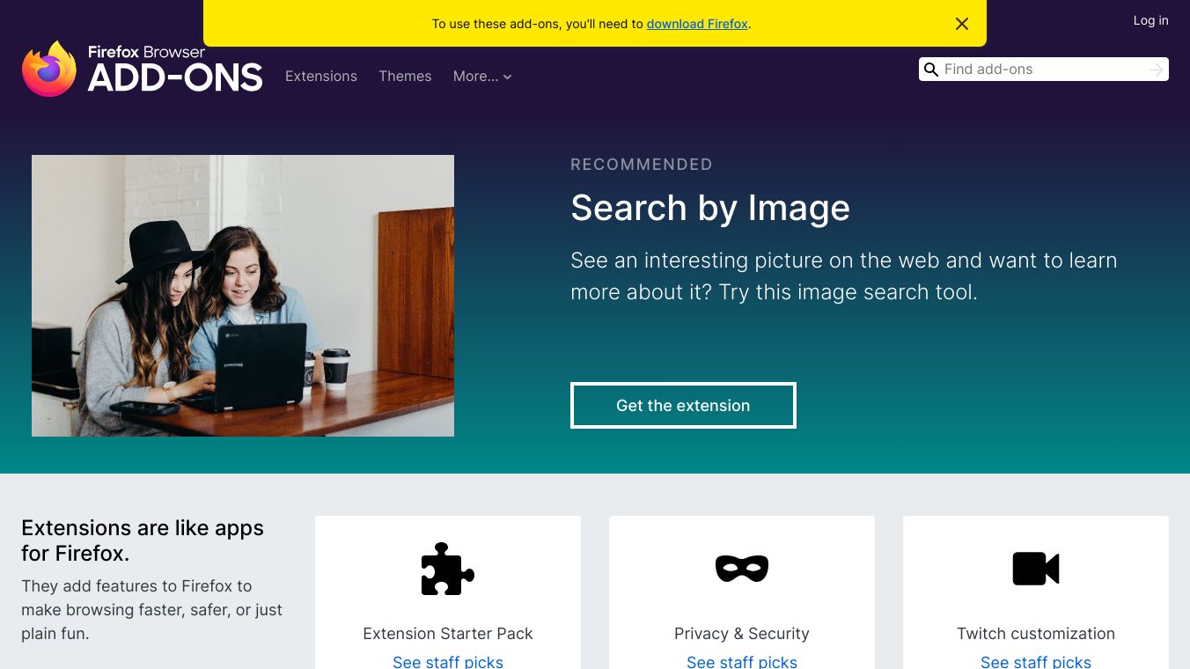Image resolution: width=1190 pixels, height=669 pixels.
Task: See staff picks for Privacy & Security
Action: [742, 662]
